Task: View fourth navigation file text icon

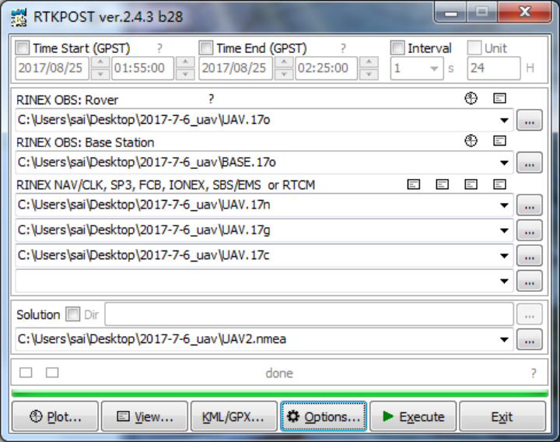Action: [499, 184]
